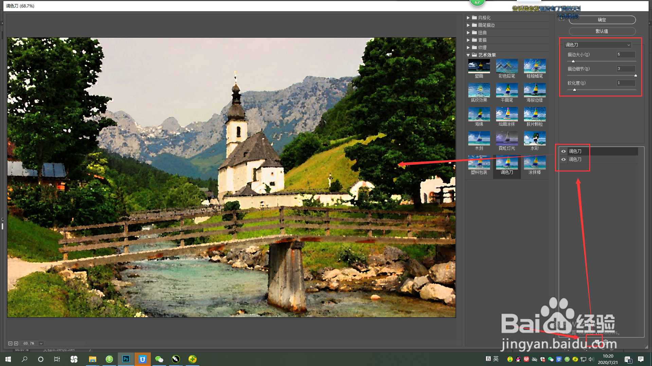
Task: Select the bottom 调色刀 effect layer row
Action: 599,159
